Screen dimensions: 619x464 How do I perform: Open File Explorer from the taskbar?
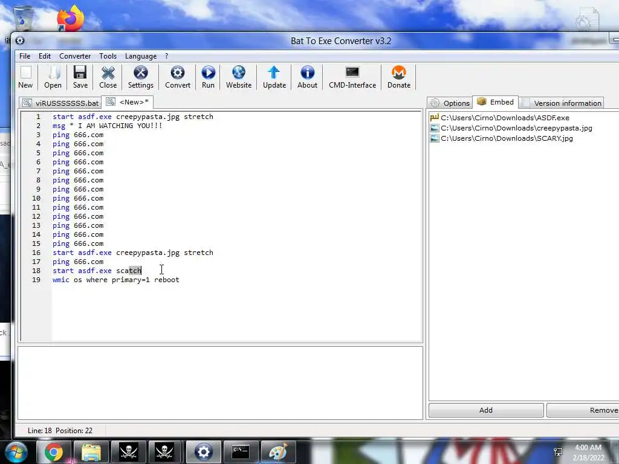pyautogui.click(x=91, y=452)
